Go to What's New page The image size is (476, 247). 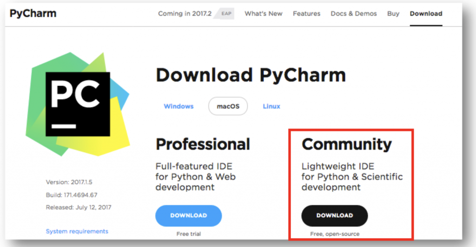point(264,13)
